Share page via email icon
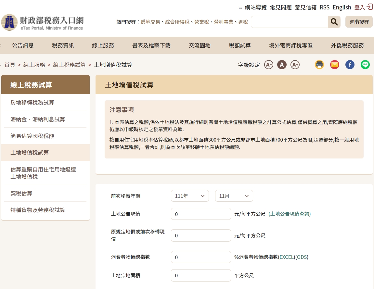 335,65
